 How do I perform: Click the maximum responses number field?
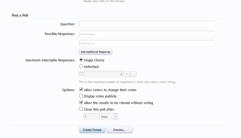[103, 74]
